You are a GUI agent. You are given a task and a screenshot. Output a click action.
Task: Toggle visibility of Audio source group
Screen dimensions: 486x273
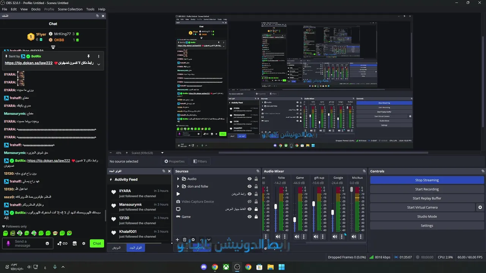(x=249, y=179)
